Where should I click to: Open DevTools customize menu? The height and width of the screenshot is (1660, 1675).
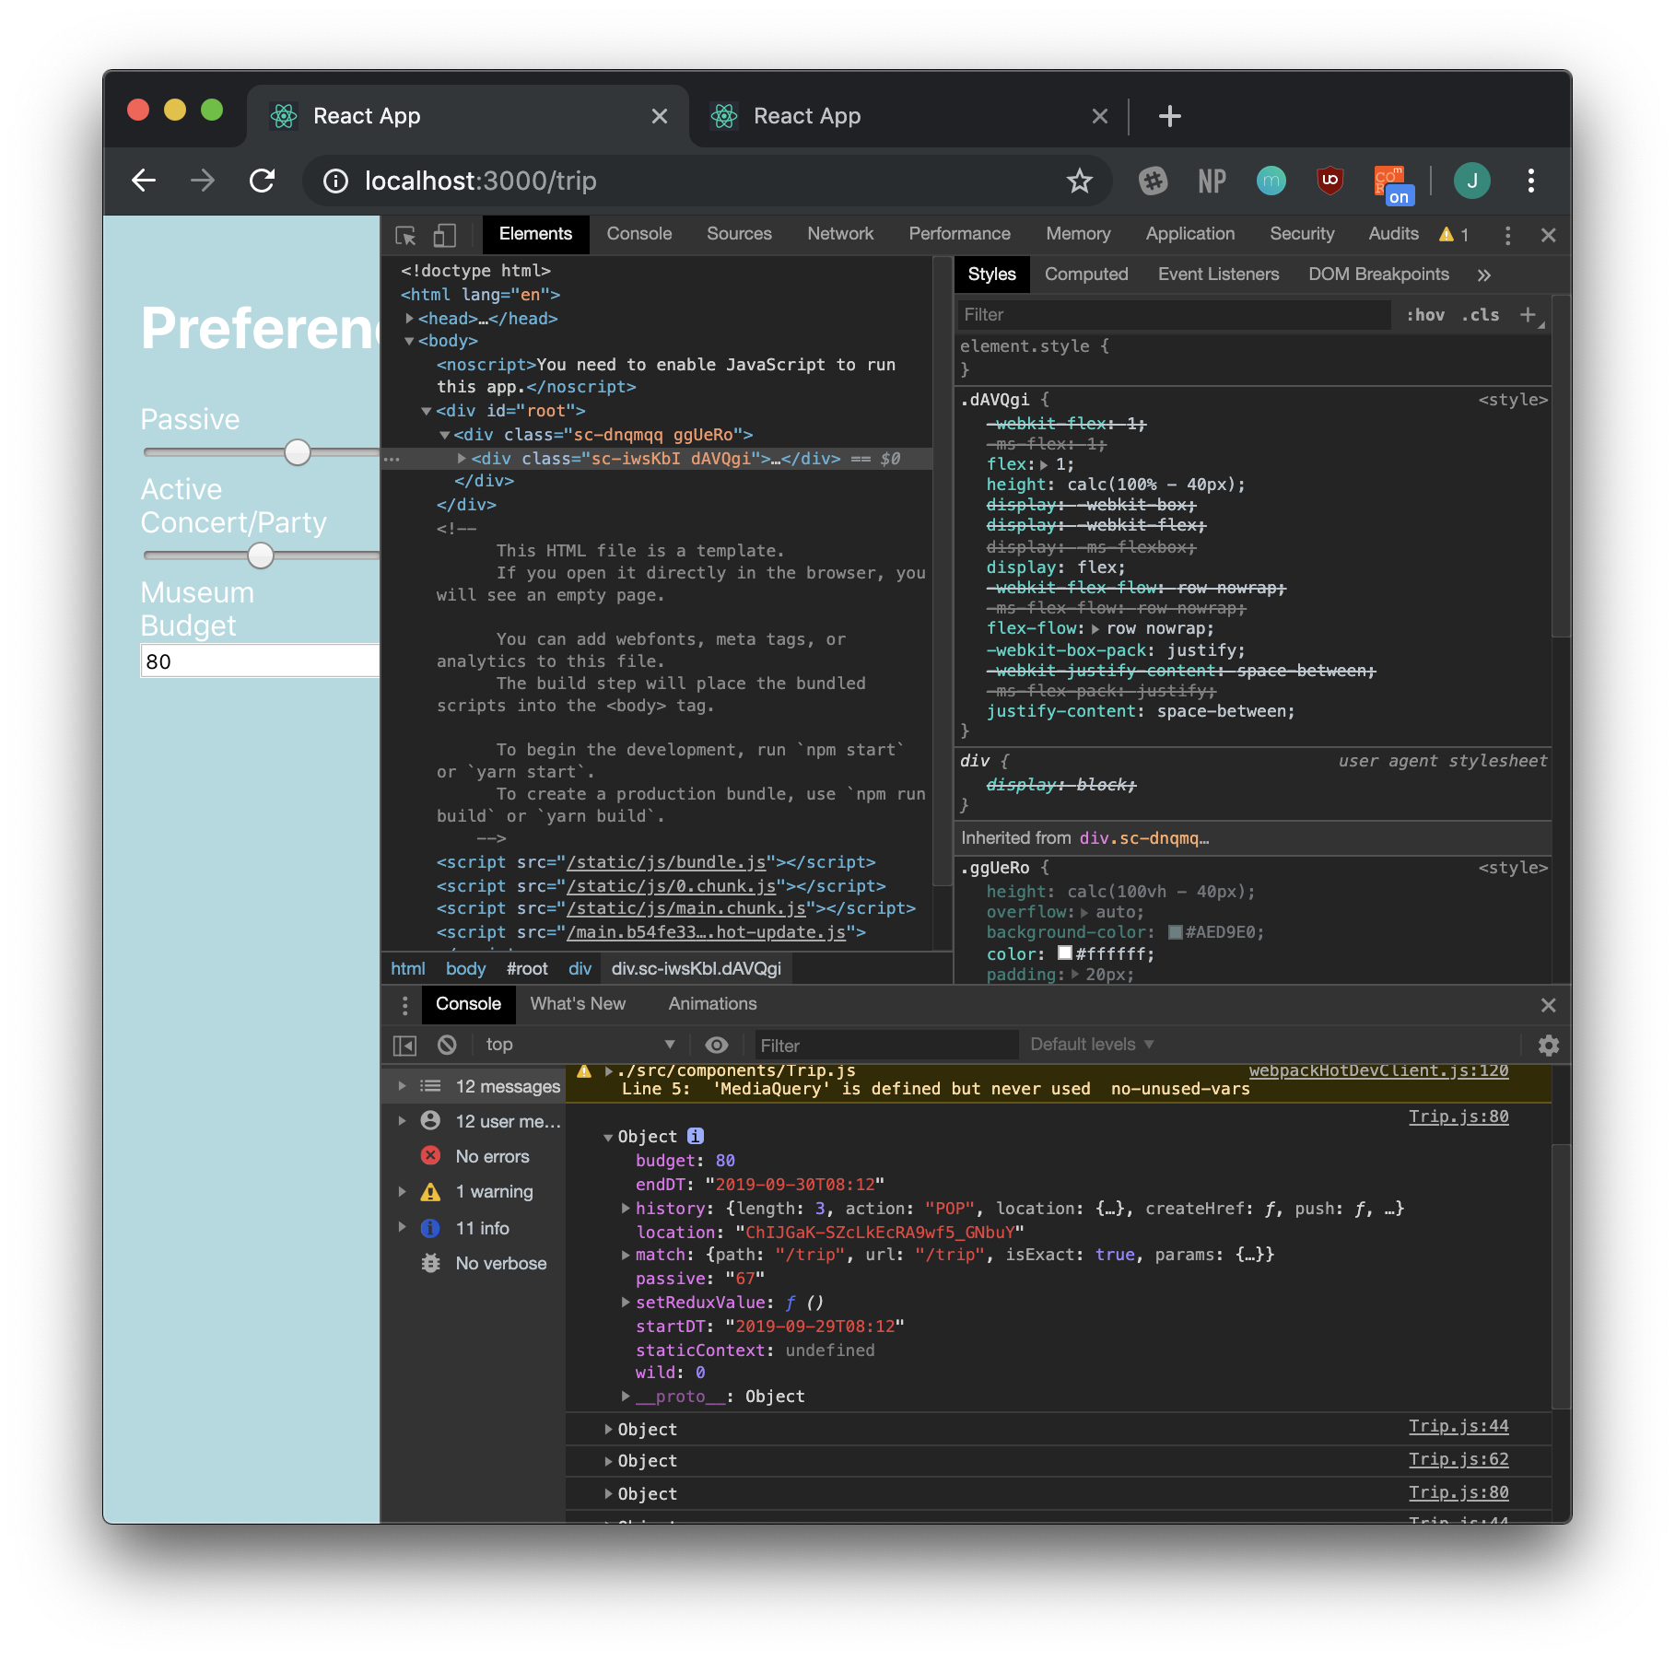coord(1507,235)
